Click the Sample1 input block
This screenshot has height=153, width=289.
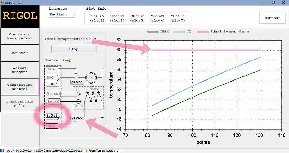point(53,93)
